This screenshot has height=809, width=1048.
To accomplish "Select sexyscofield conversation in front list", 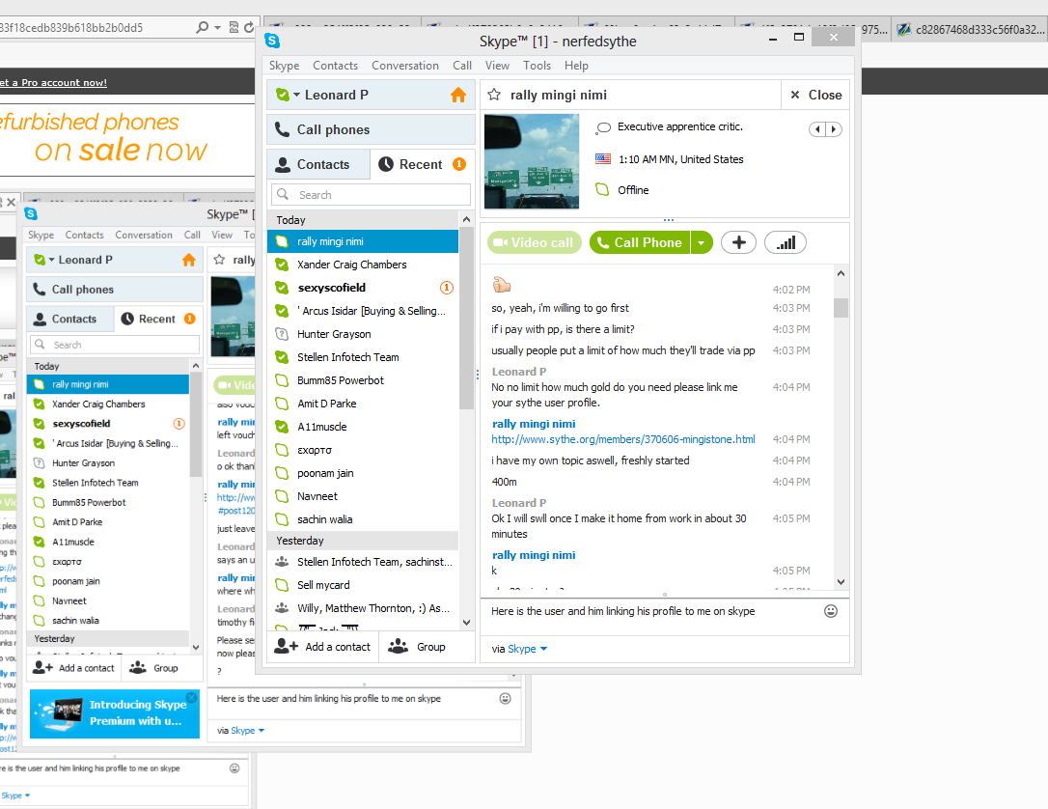I will [363, 288].
